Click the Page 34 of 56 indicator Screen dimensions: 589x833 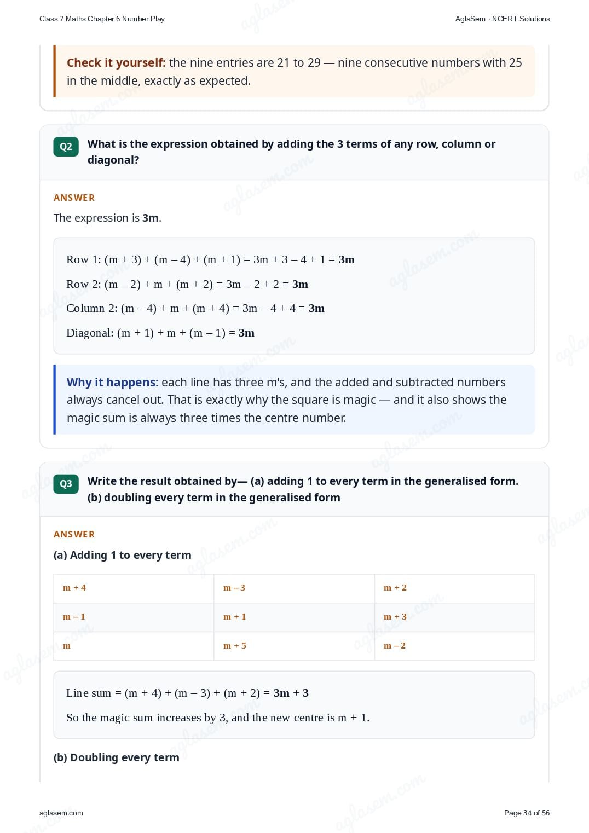tap(527, 813)
